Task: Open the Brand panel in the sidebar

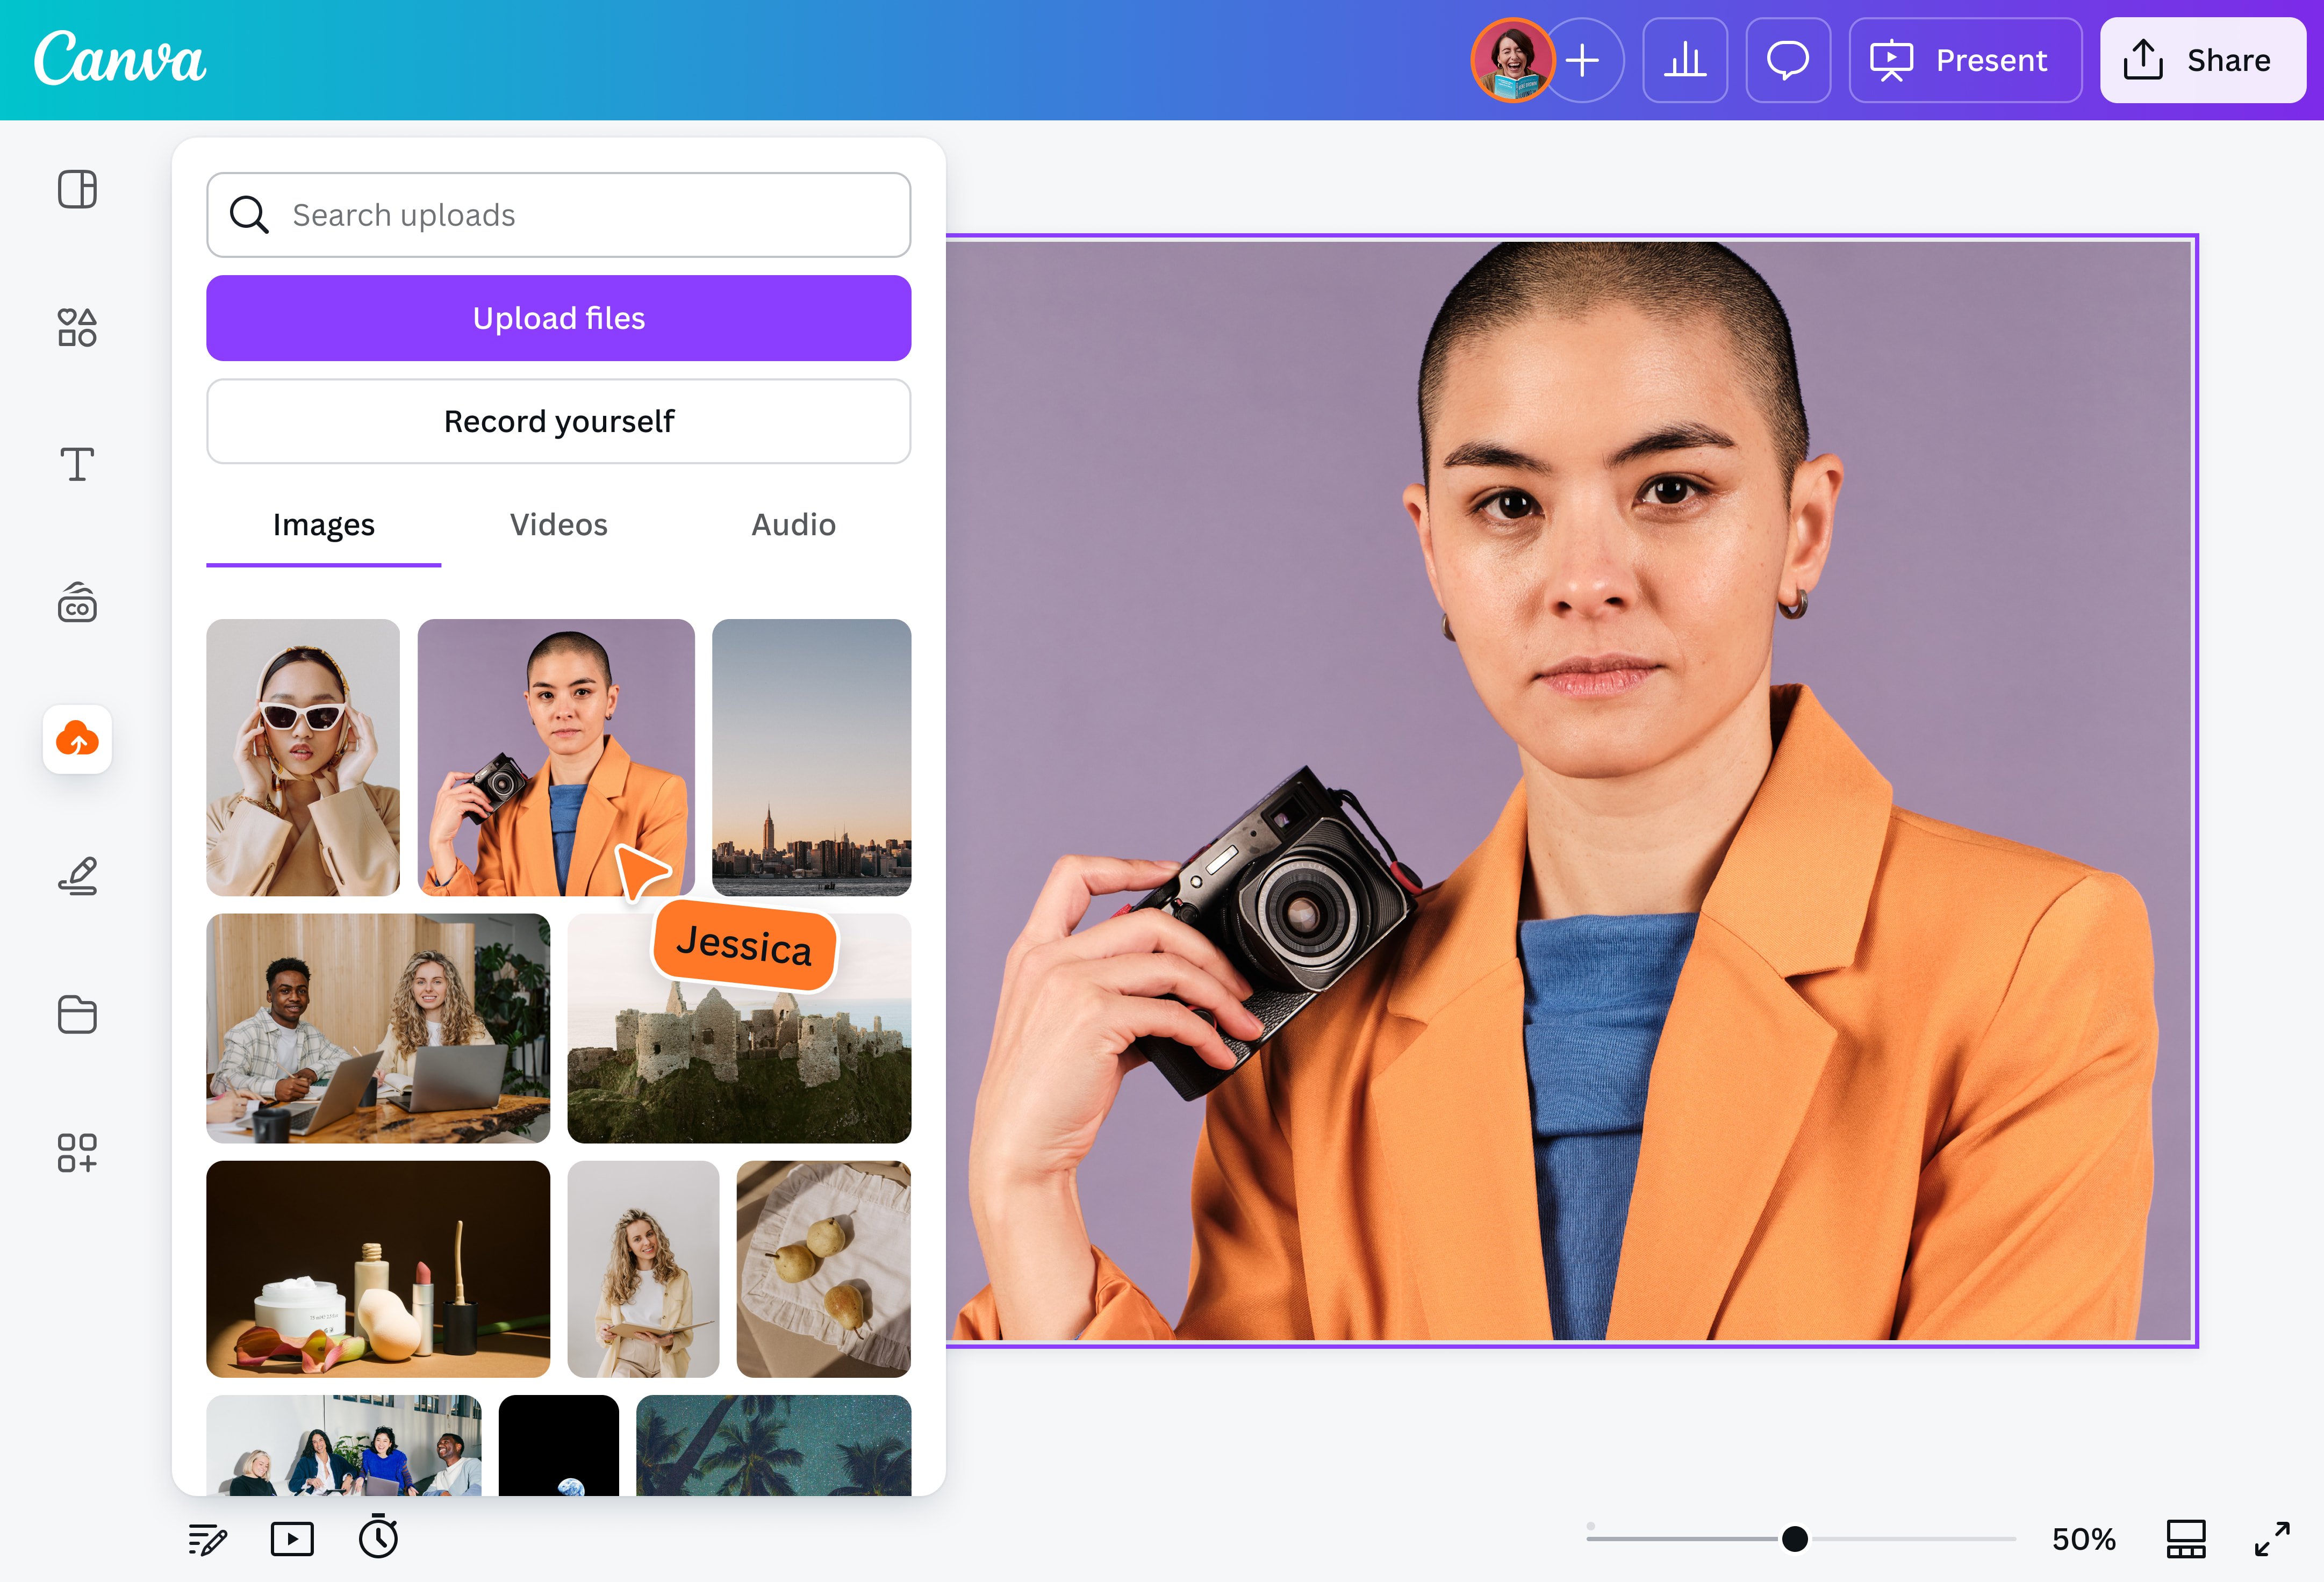Action: 77,602
